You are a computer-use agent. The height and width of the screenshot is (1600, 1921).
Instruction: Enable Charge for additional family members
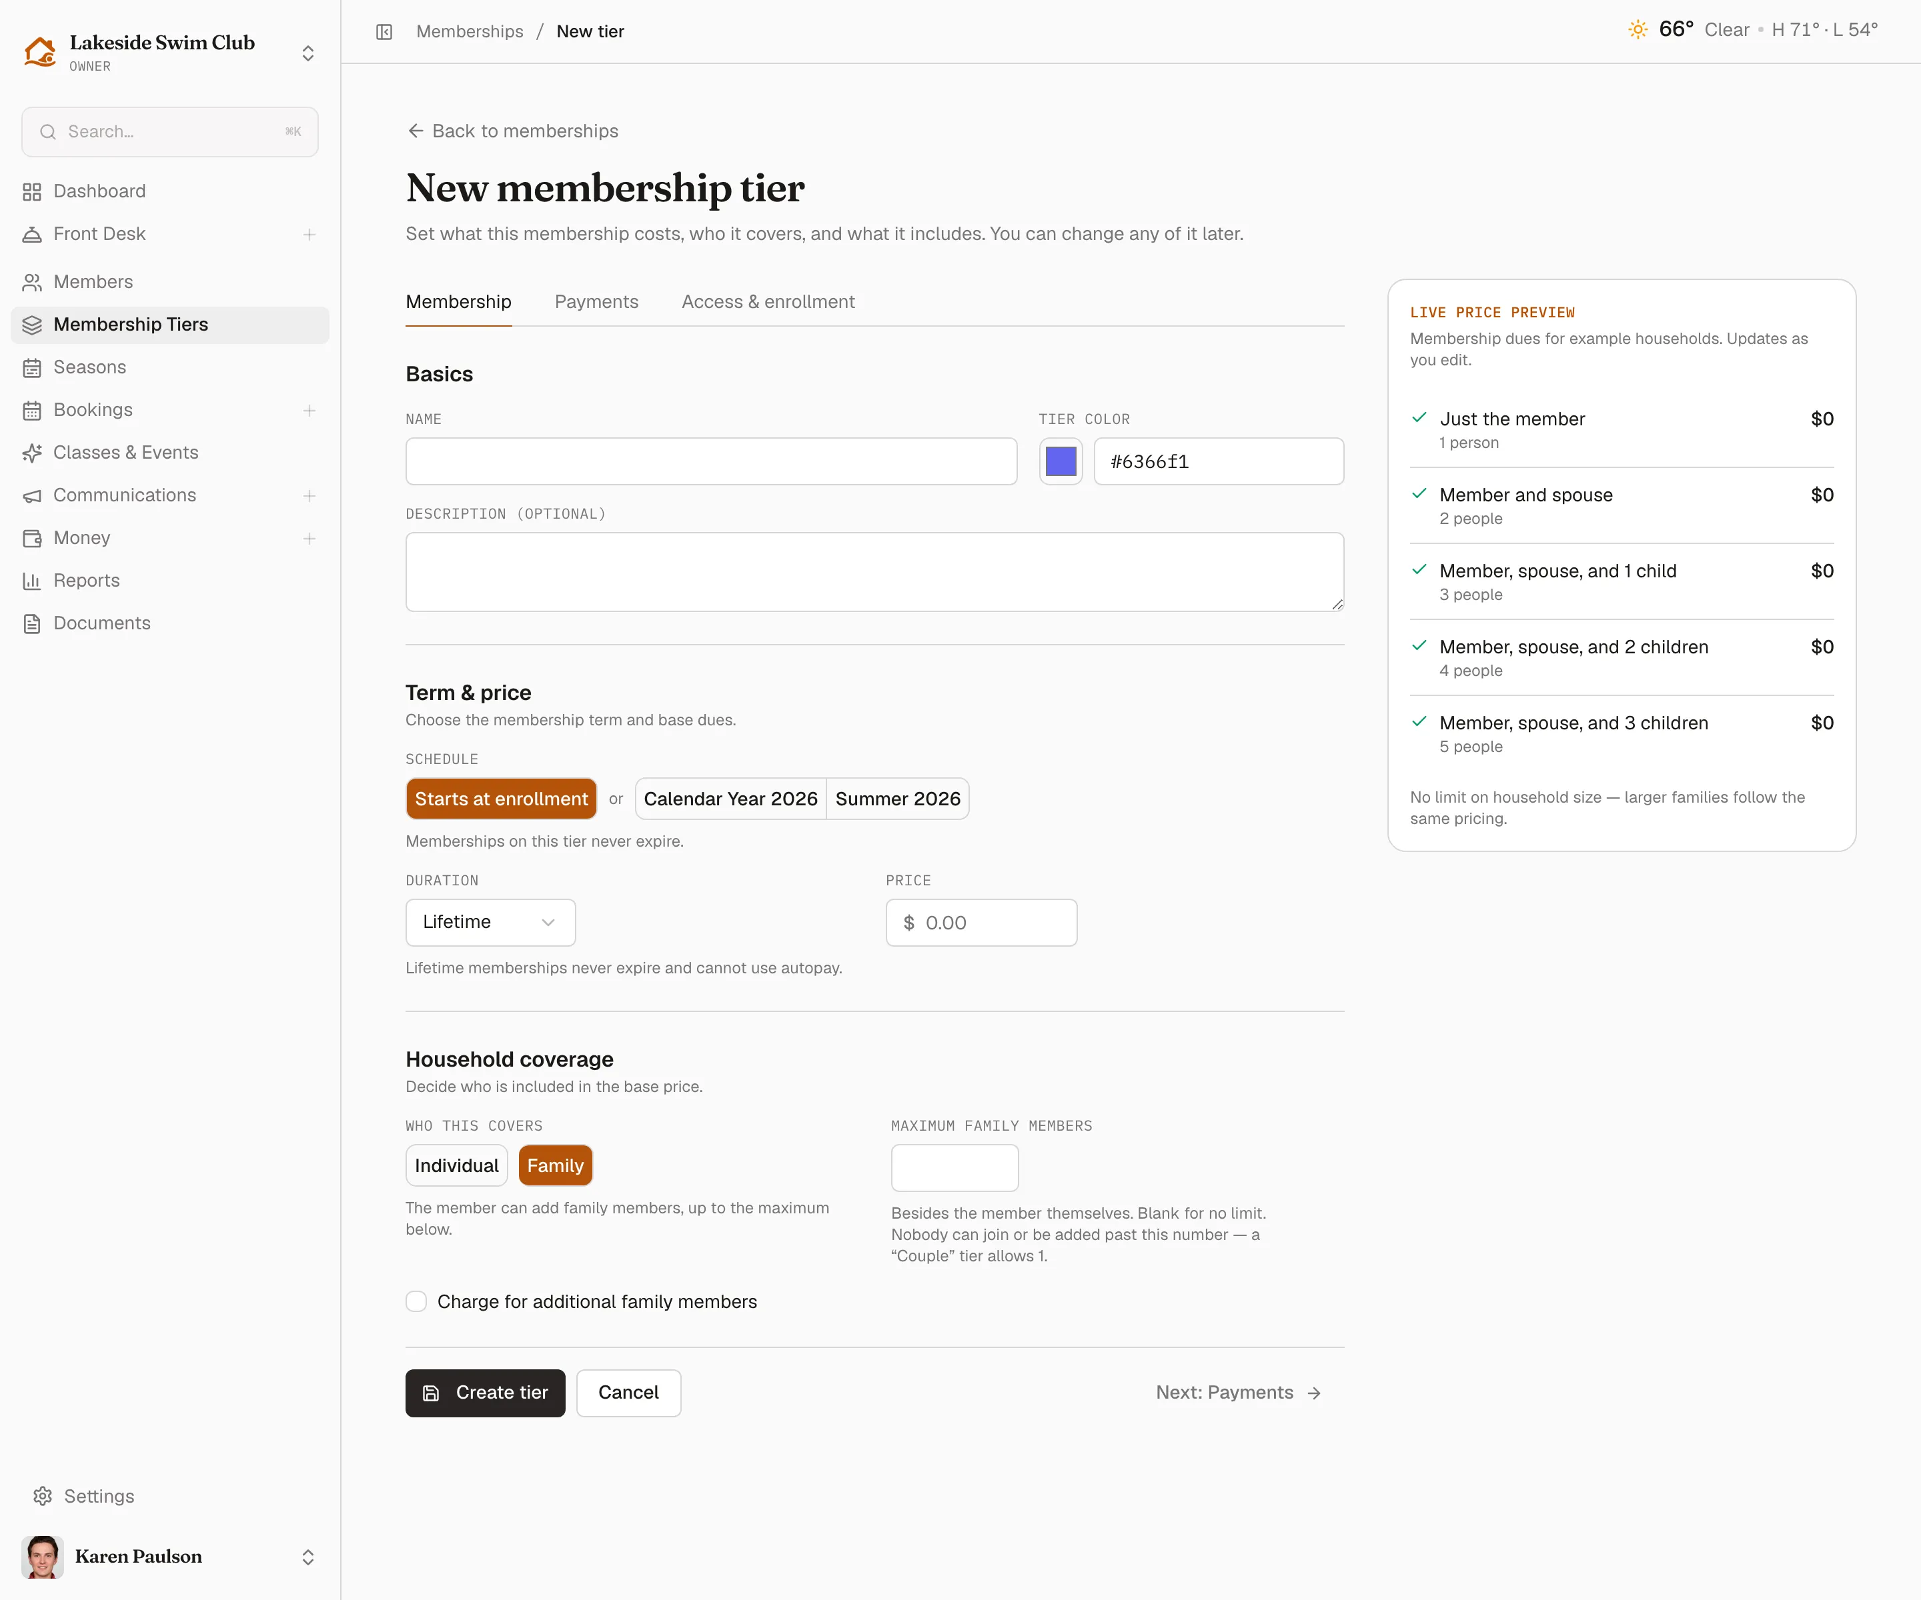tap(416, 1301)
